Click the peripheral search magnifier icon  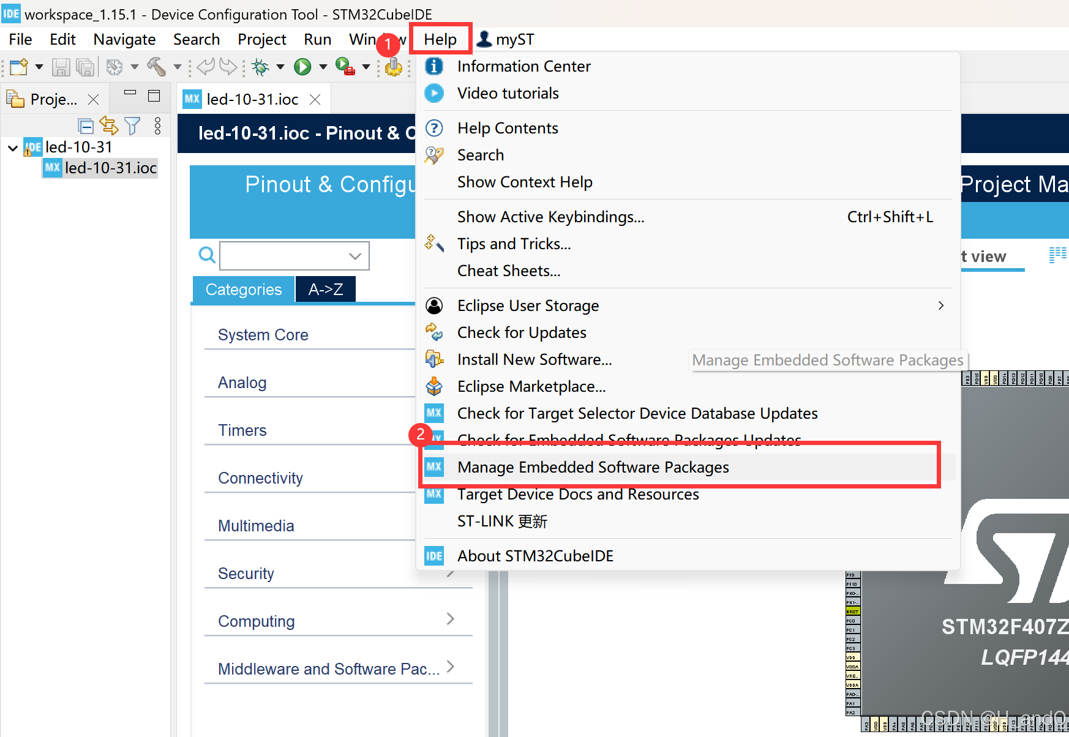coord(207,255)
